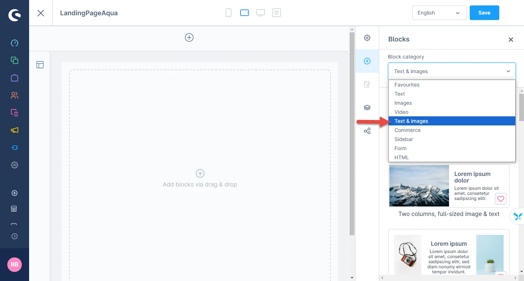Click section layout icon left of canvas

(40, 65)
